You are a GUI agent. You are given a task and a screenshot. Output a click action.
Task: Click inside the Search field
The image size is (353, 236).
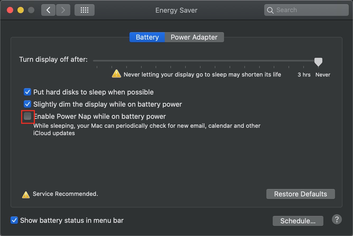coord(306,10)
